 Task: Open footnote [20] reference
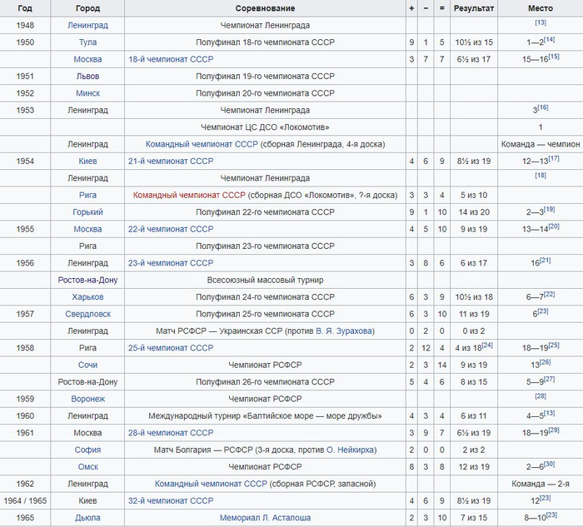554,226
